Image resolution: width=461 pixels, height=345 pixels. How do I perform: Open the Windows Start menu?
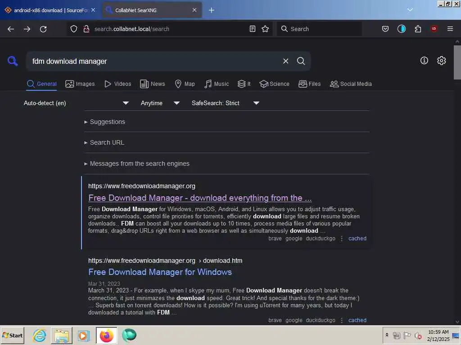(x=12, y=335)
